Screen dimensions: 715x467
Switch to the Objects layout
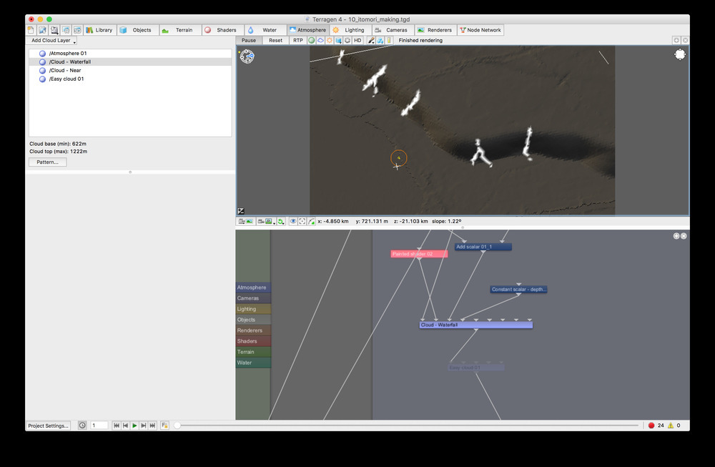[x=137, y=30]
